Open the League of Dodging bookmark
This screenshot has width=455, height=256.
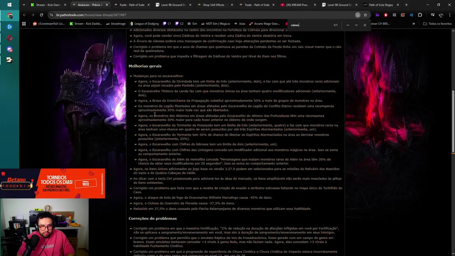point(144,24)
